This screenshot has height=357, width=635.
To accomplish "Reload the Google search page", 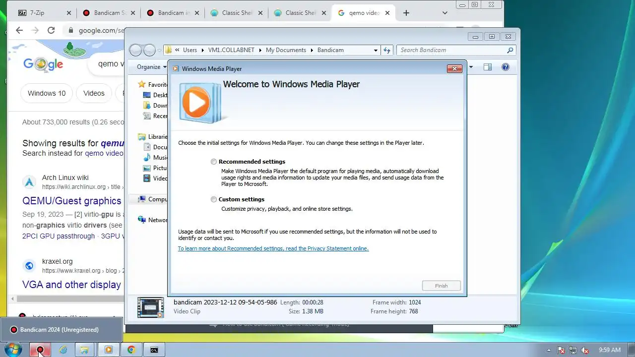I will pos(51,30).
